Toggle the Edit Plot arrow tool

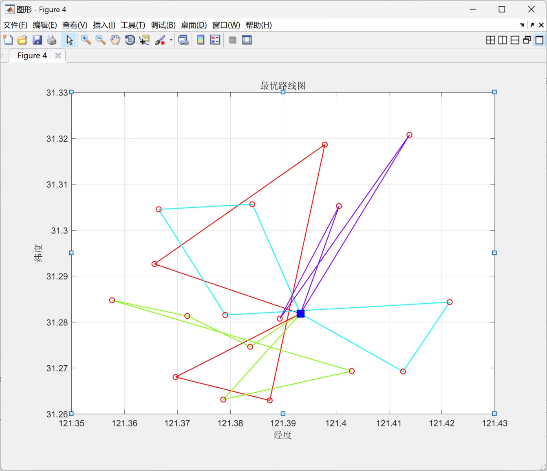click(69, 40)
